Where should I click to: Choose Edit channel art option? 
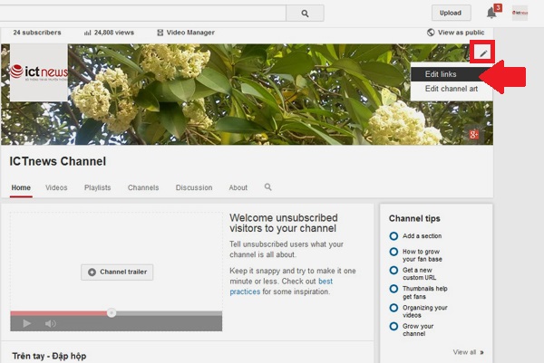[451, 89]
